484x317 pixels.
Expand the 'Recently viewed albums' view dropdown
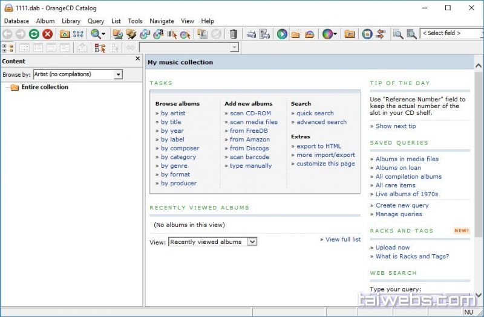252,242
